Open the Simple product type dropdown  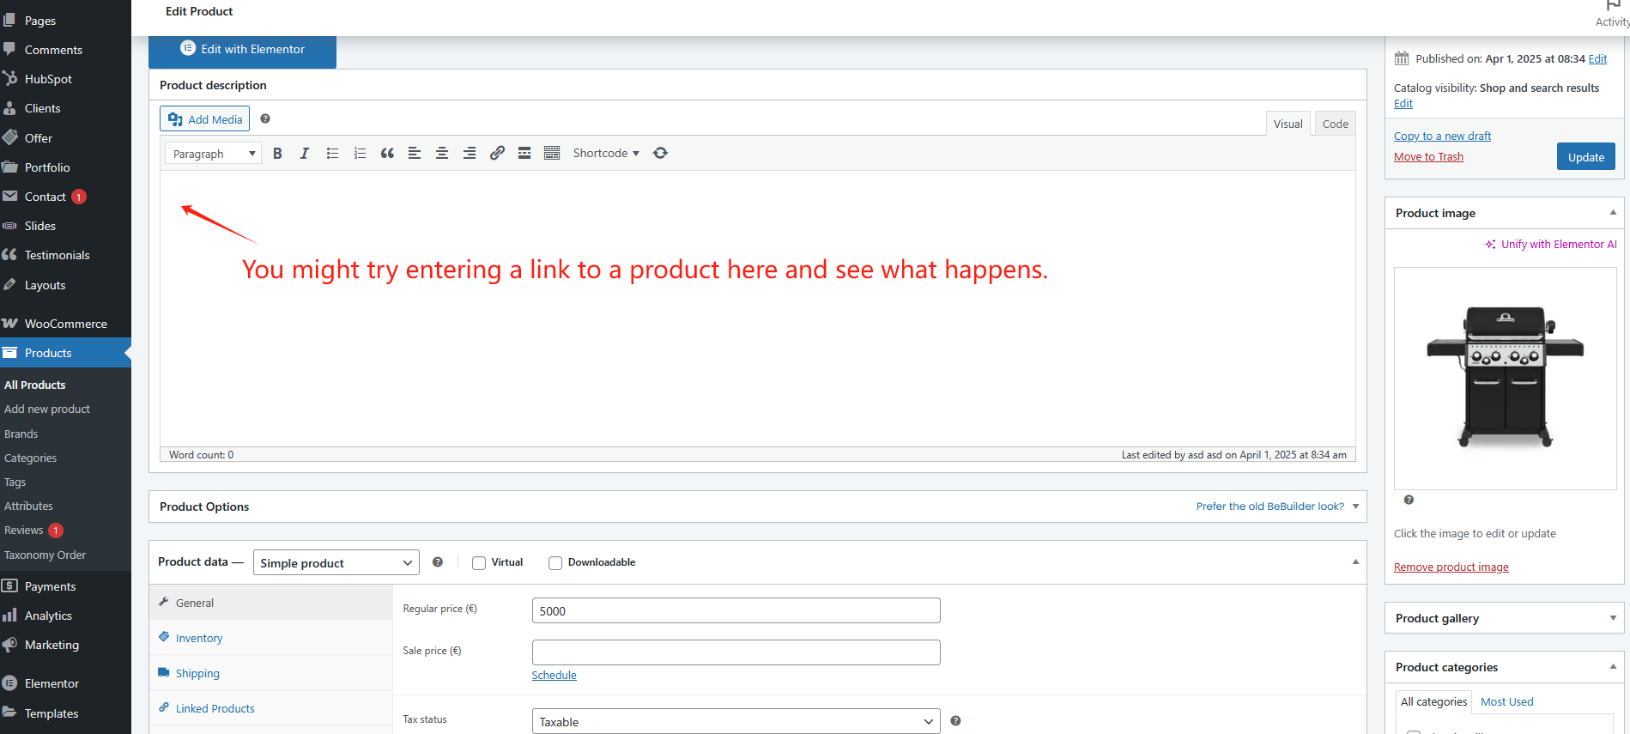click(336, 563)
